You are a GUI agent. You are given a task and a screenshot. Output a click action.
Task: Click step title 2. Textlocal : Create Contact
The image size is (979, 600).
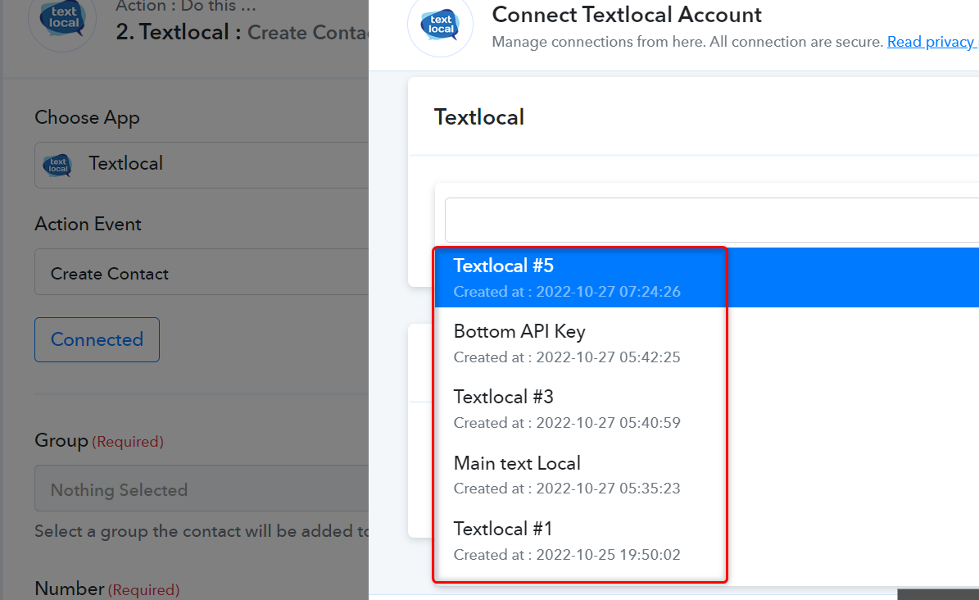click(x=242, y=32)
